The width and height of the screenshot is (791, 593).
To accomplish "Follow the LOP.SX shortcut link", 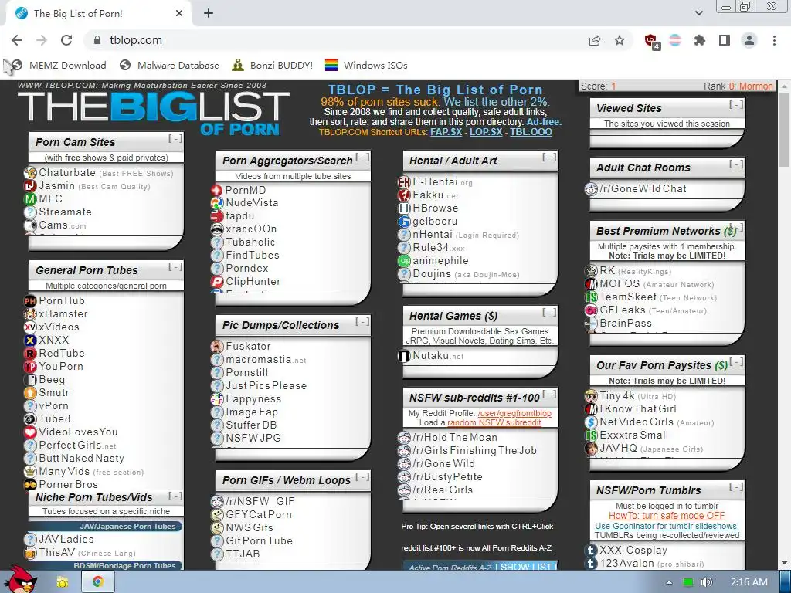I will point(486,132).
